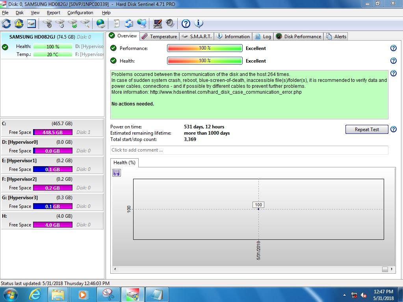Select the F: [Hypervisor2] partition entry

(52, 183)
